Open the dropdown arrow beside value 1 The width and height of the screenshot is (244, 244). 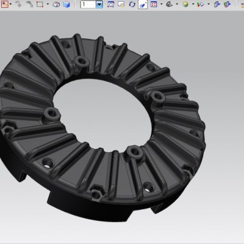pyautogui.click(x=99, y=4)
